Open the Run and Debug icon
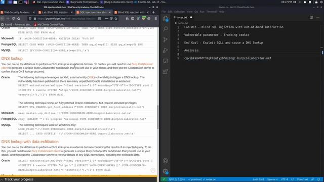Image resolution: width=324 pixels, height=182 pixels. 166,50
